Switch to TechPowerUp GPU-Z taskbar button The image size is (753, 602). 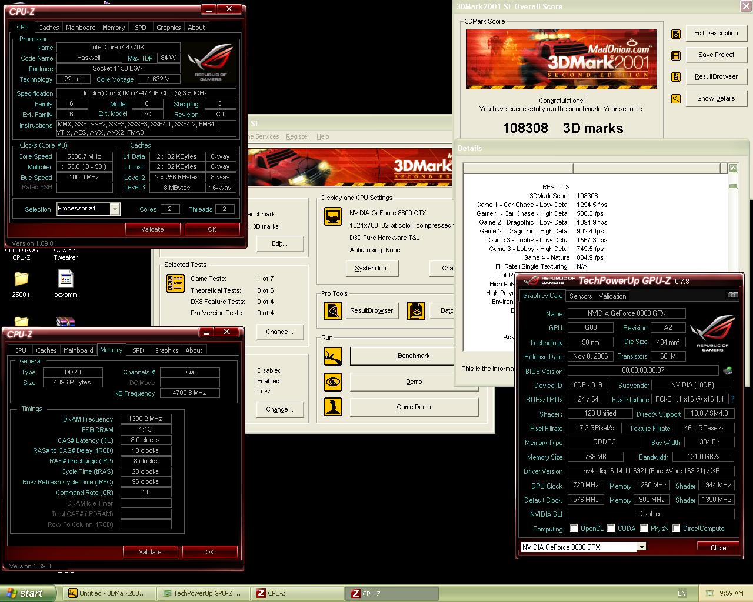[x=203, y=594]
